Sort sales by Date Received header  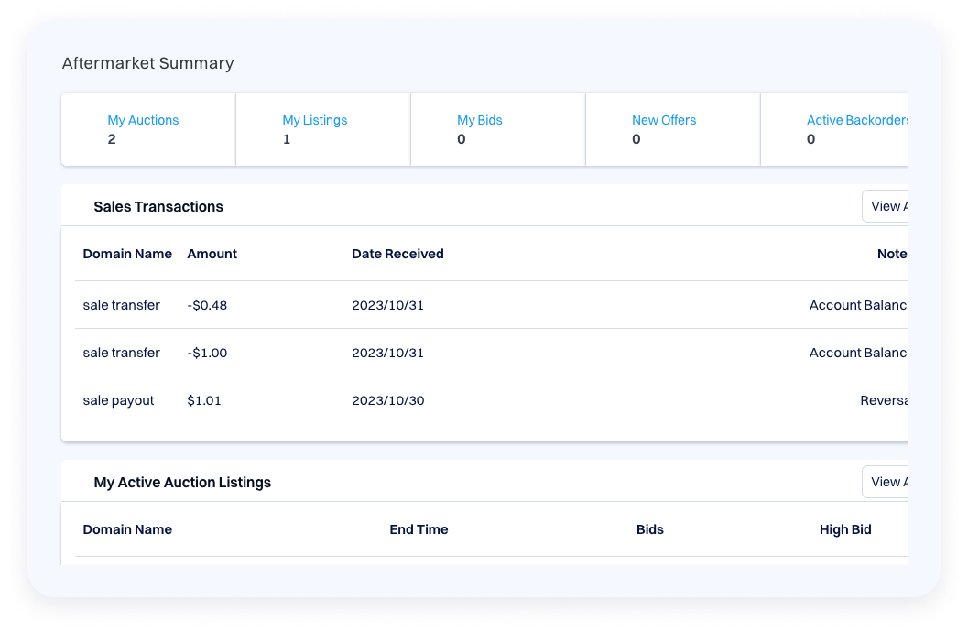pyautogui.click(x=397, y=254)
